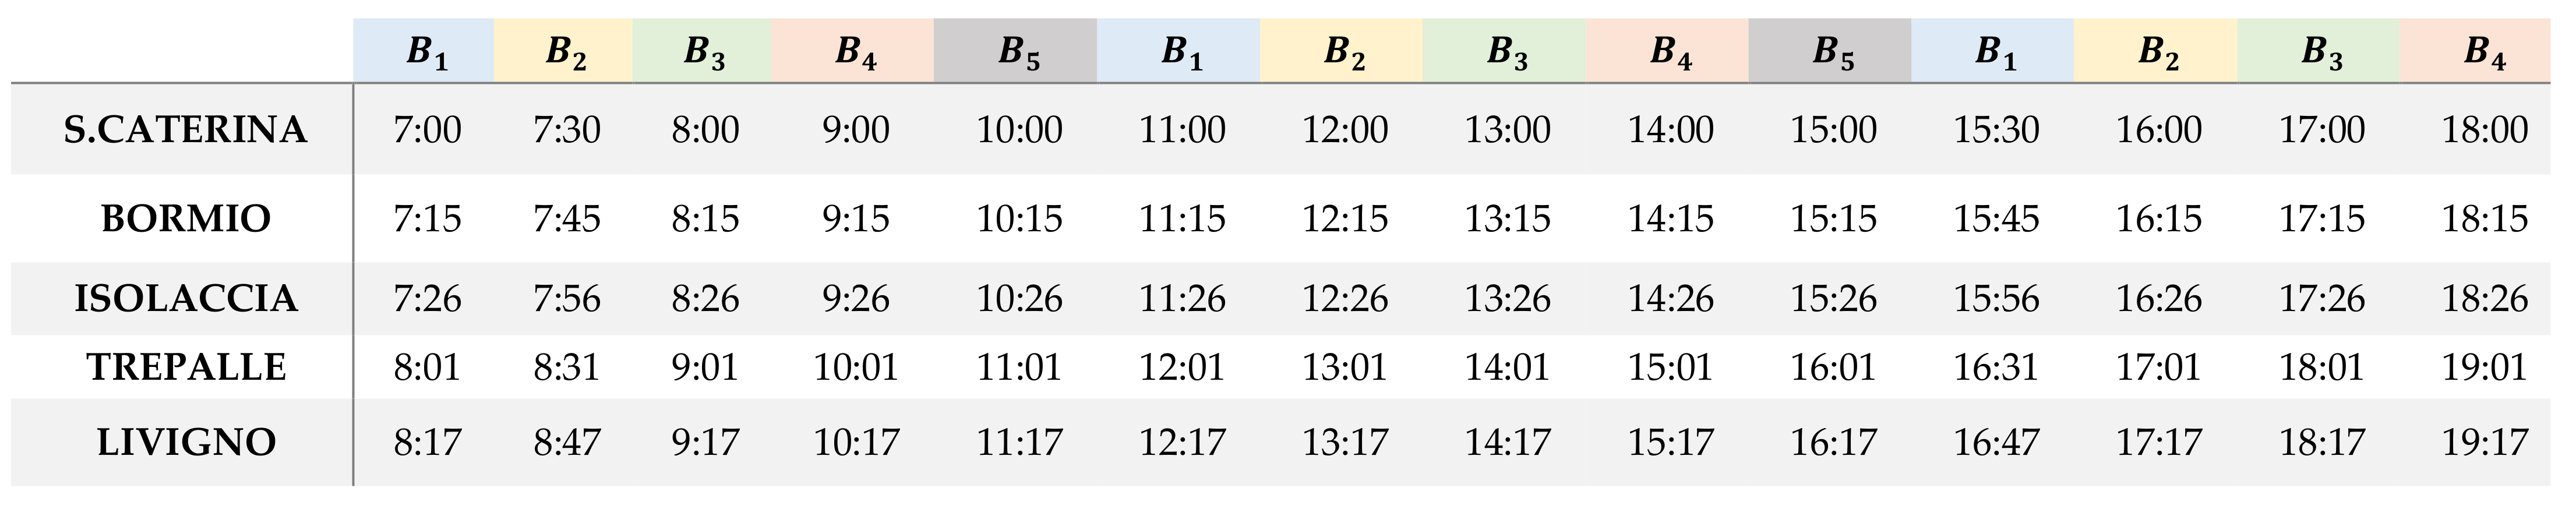Screen dimensions: 2576x509
Task: Select the 19:17 Livigno arrival cell
Action: click(2484, 442)
